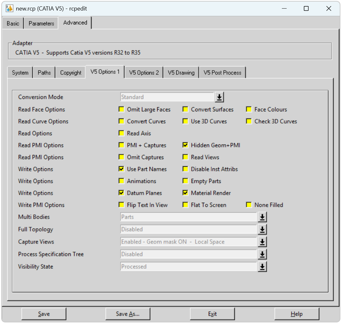The image size is (342, 323).
Task: Go to the V5 Post Process sub-tab
Action: [x=222, y=73]
